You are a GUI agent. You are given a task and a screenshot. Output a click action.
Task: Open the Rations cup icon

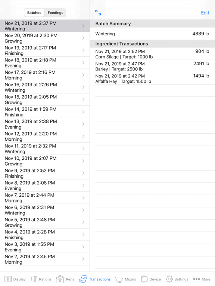click(34, 279)
